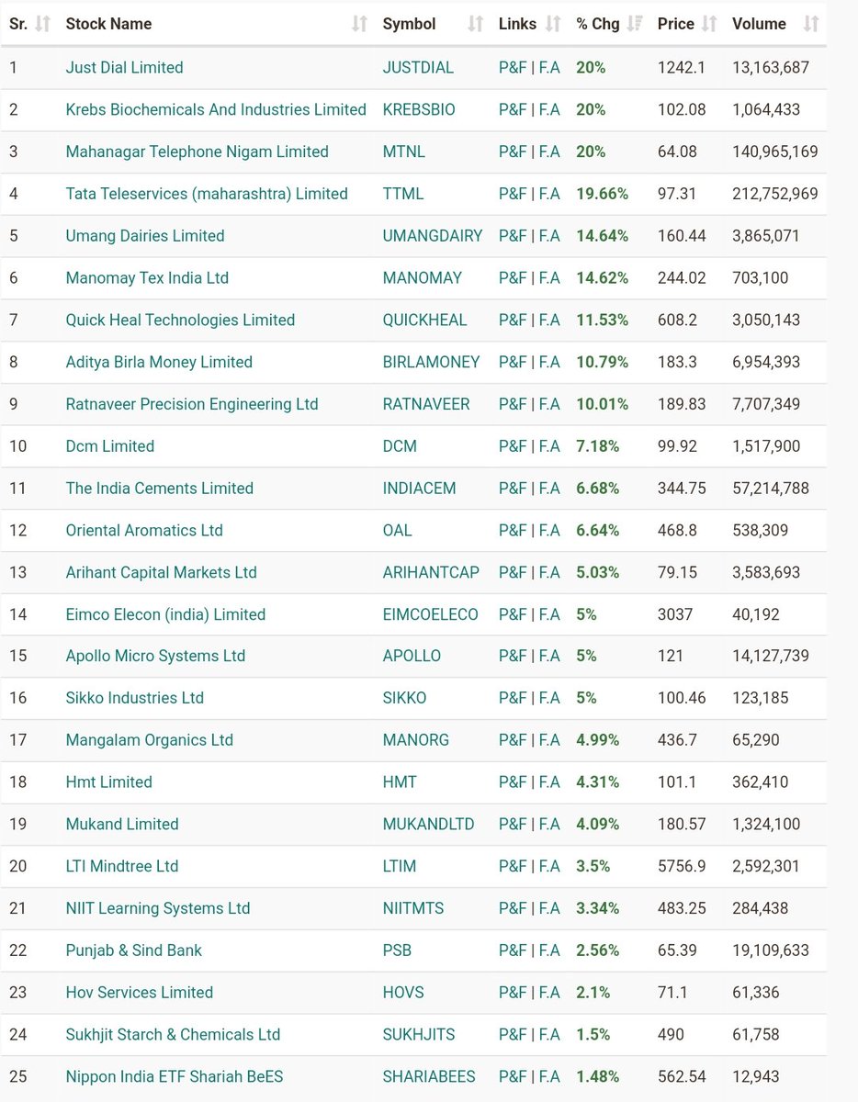
Task: Select the price 1242.1 cell
Action: point(682,67)
